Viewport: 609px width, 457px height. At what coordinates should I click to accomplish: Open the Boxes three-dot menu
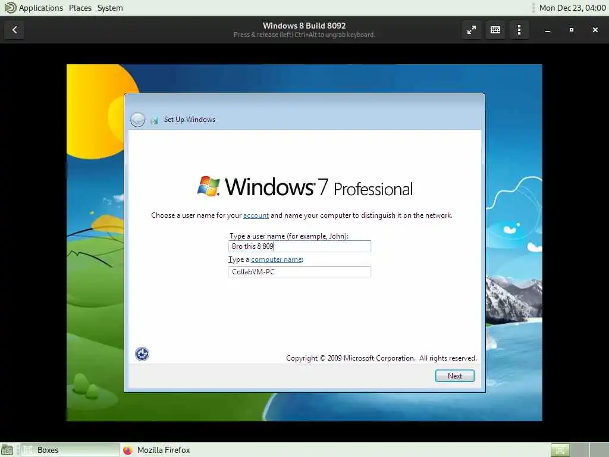pyautogui.click(x=519, y=30)
